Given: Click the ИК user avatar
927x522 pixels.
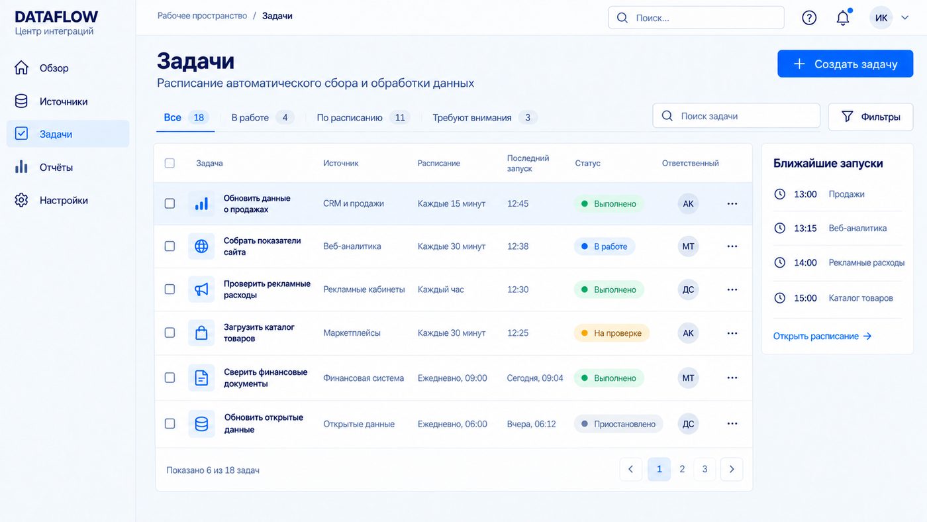Looking at the screenshot, I should 881,18.
